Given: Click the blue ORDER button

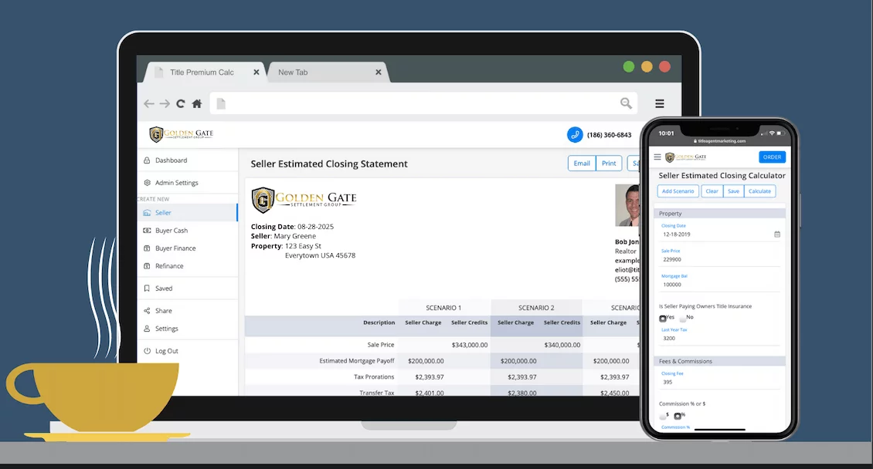Looking at the screenshot, I should (x=771, y=157).
